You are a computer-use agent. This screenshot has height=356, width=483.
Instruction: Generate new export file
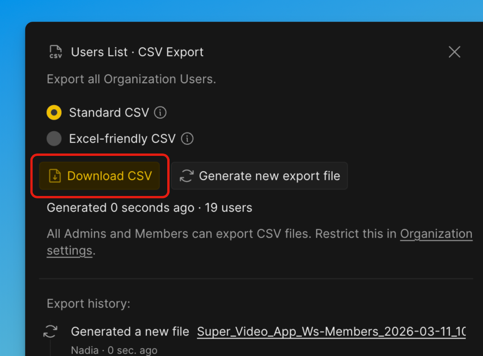pos(259,176)
